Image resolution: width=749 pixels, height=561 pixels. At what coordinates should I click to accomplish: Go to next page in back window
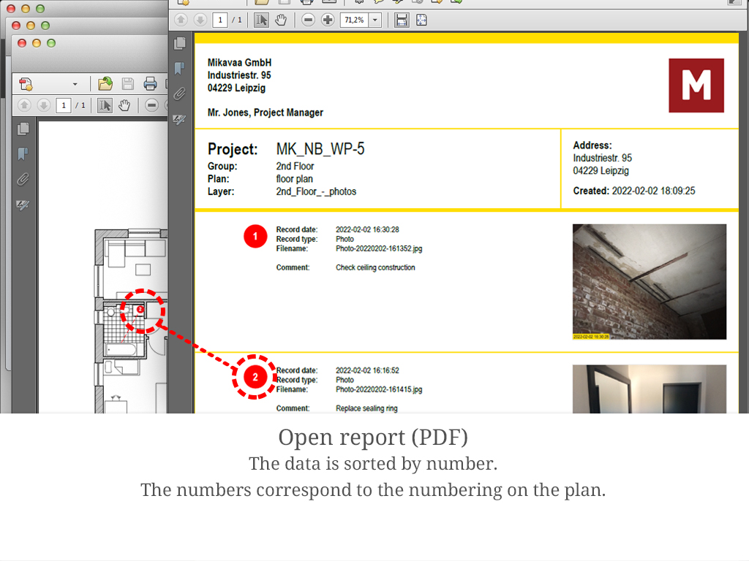click(43, 105)
